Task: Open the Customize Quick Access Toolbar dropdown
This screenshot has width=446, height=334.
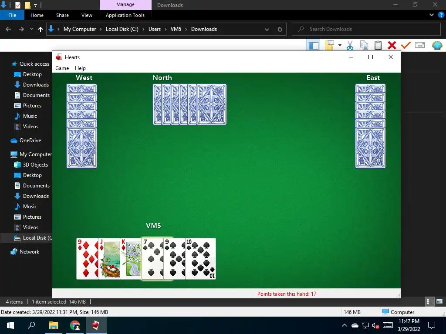Action: [x=36, y=5]
